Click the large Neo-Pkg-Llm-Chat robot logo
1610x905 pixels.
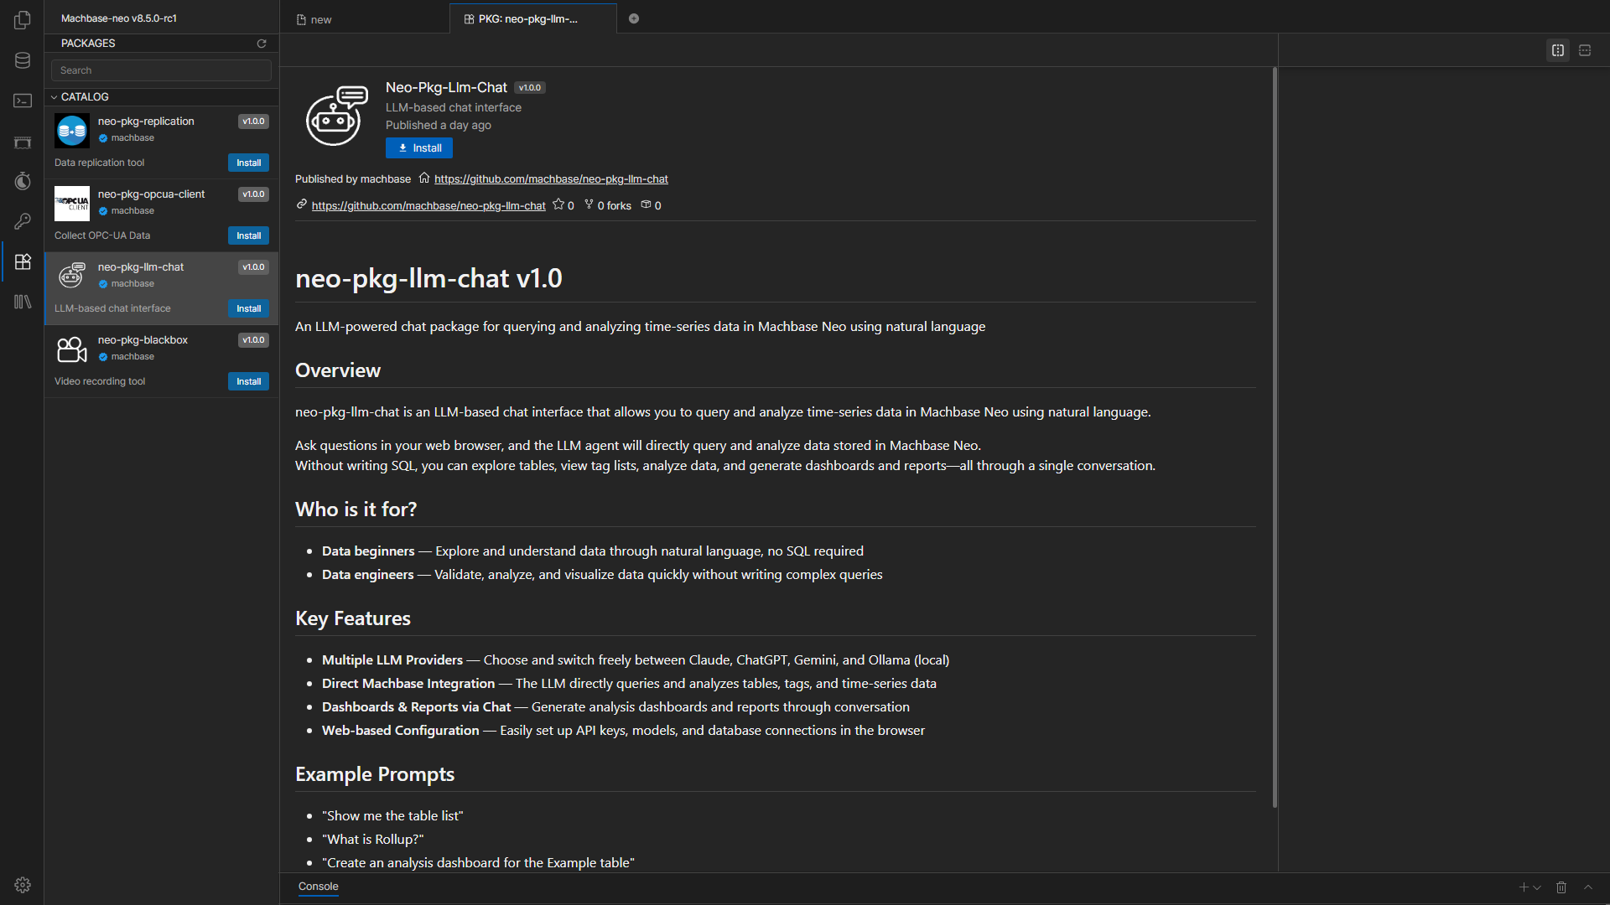tap(336, 116)
